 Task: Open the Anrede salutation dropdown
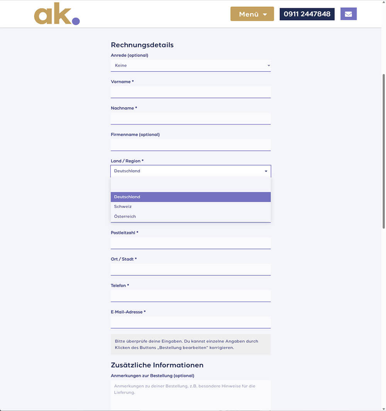[191, 66]
